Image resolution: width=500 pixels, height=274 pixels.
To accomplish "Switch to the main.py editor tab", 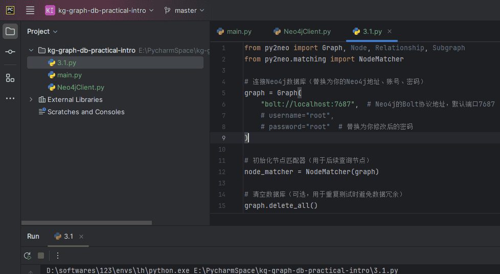I will (234, 31).
